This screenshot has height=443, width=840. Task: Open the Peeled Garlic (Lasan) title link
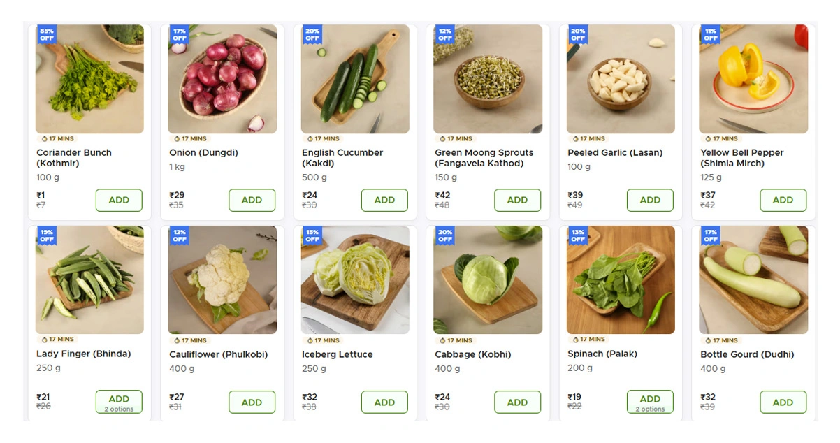(x=615, y=152)
